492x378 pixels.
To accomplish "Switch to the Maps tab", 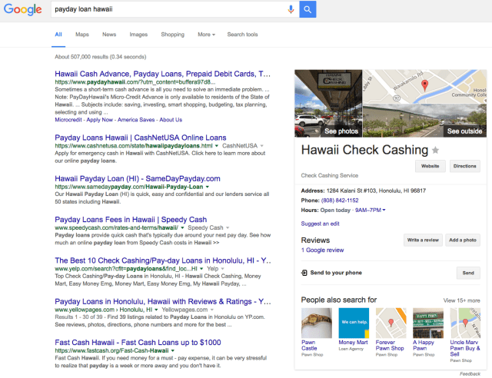I will (x=82, y=35).
